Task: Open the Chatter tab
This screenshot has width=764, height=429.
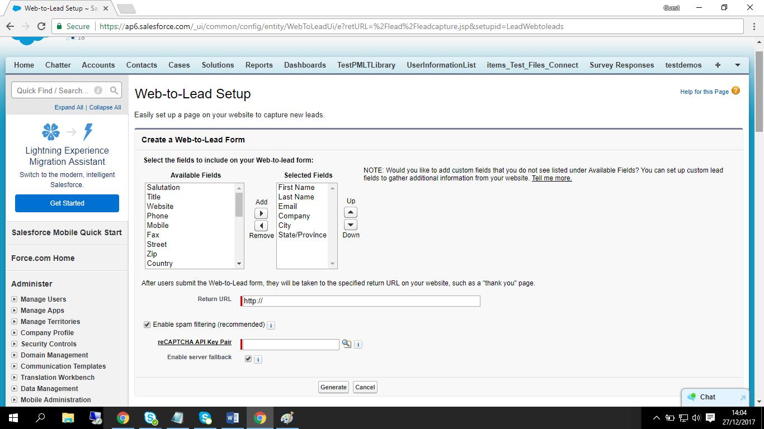Action: [58, 65]
